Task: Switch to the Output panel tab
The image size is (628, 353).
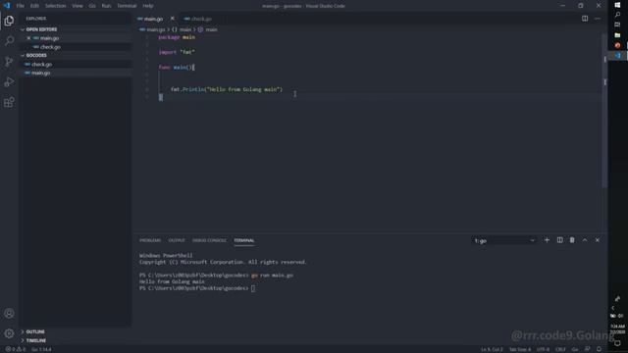Action: (x=177, y=240)
